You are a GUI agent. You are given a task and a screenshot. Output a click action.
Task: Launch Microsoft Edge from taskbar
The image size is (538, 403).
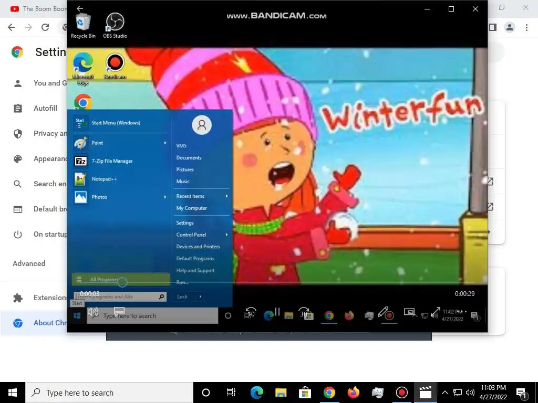point(256,393)
